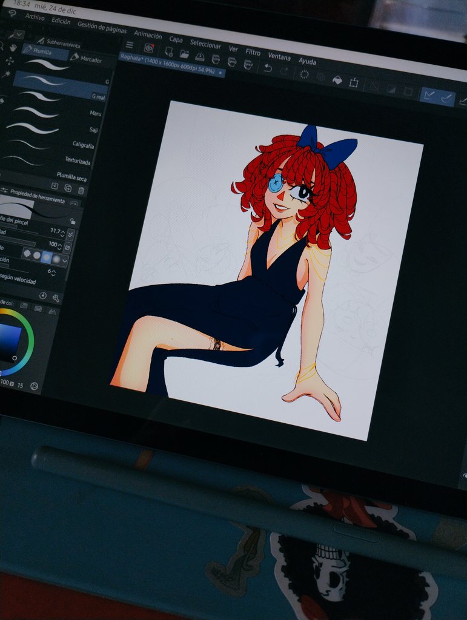Screen dimensions: 467x620
Task: Adjust stabilization stepper at 6
Action: pos(53,272)
